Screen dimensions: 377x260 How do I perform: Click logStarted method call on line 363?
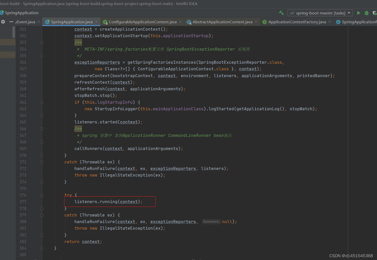point(221,109)
